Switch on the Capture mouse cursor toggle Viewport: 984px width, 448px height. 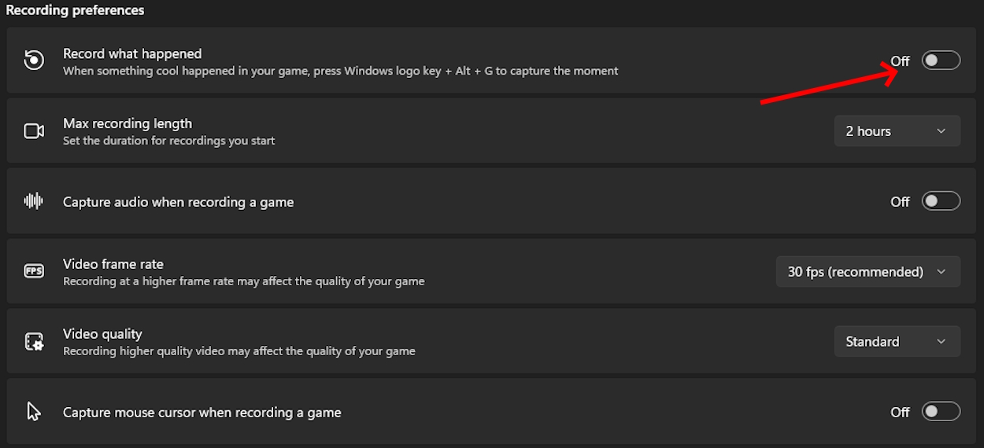click(941, 412)
